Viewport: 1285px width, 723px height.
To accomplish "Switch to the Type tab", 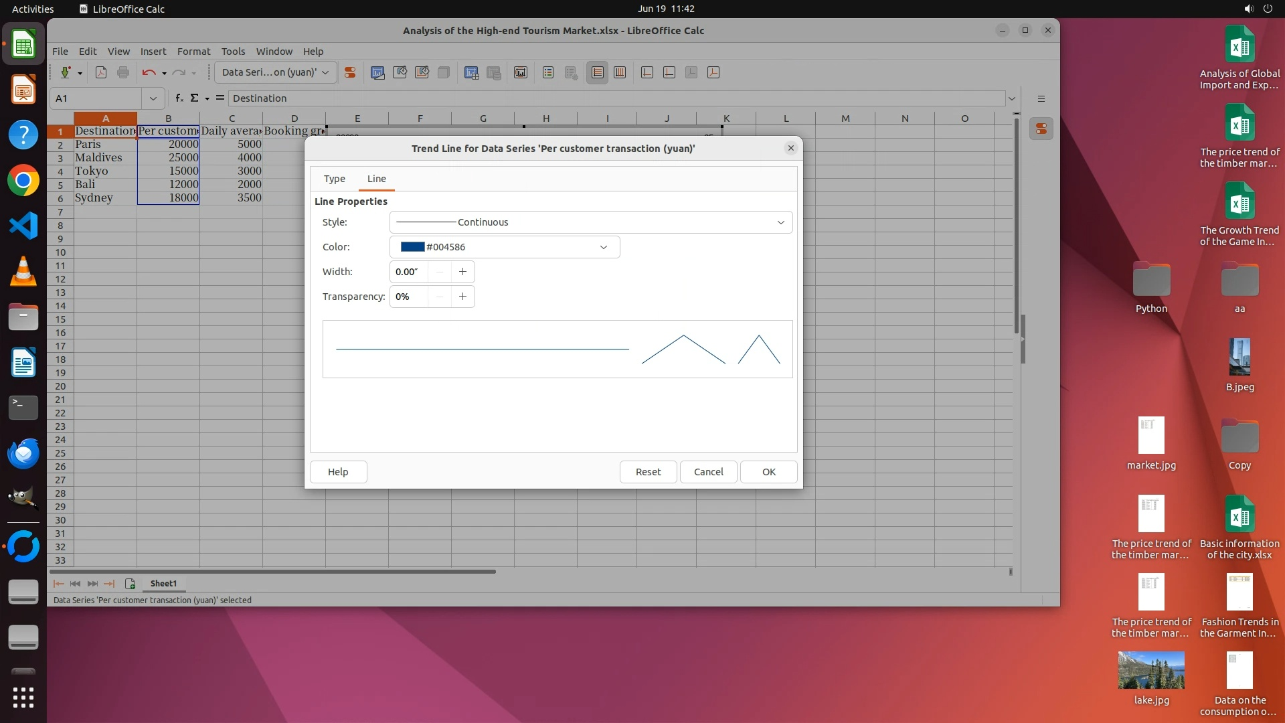I will click(335, 179).
